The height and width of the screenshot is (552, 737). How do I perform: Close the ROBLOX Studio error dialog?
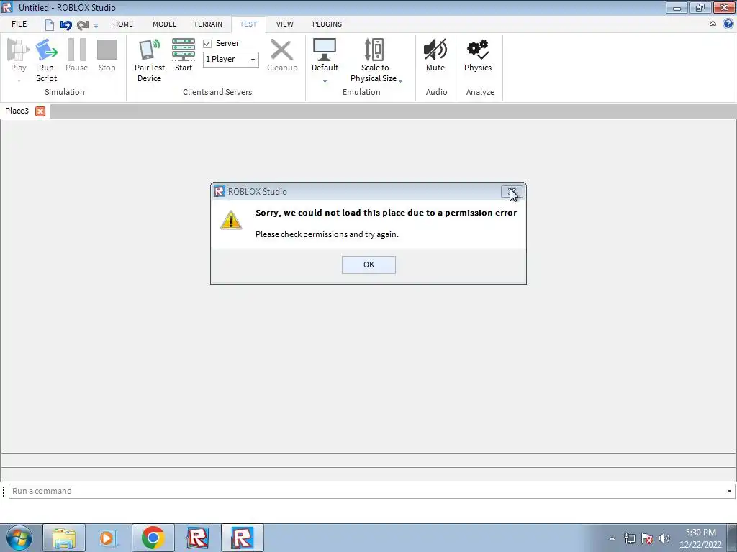pos(512,191)
